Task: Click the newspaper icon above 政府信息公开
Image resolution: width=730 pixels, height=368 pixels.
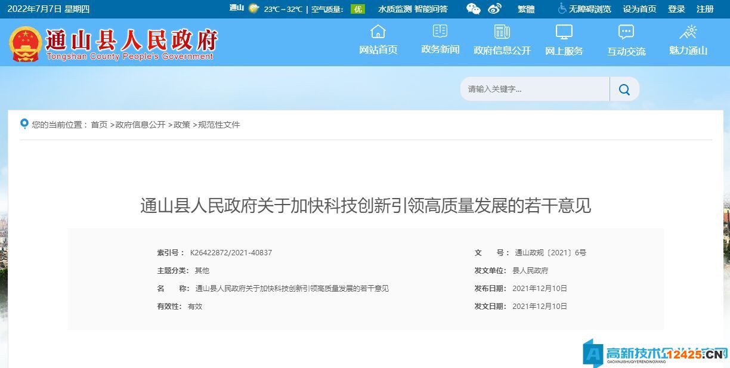Action: click(x=501, y=31)
